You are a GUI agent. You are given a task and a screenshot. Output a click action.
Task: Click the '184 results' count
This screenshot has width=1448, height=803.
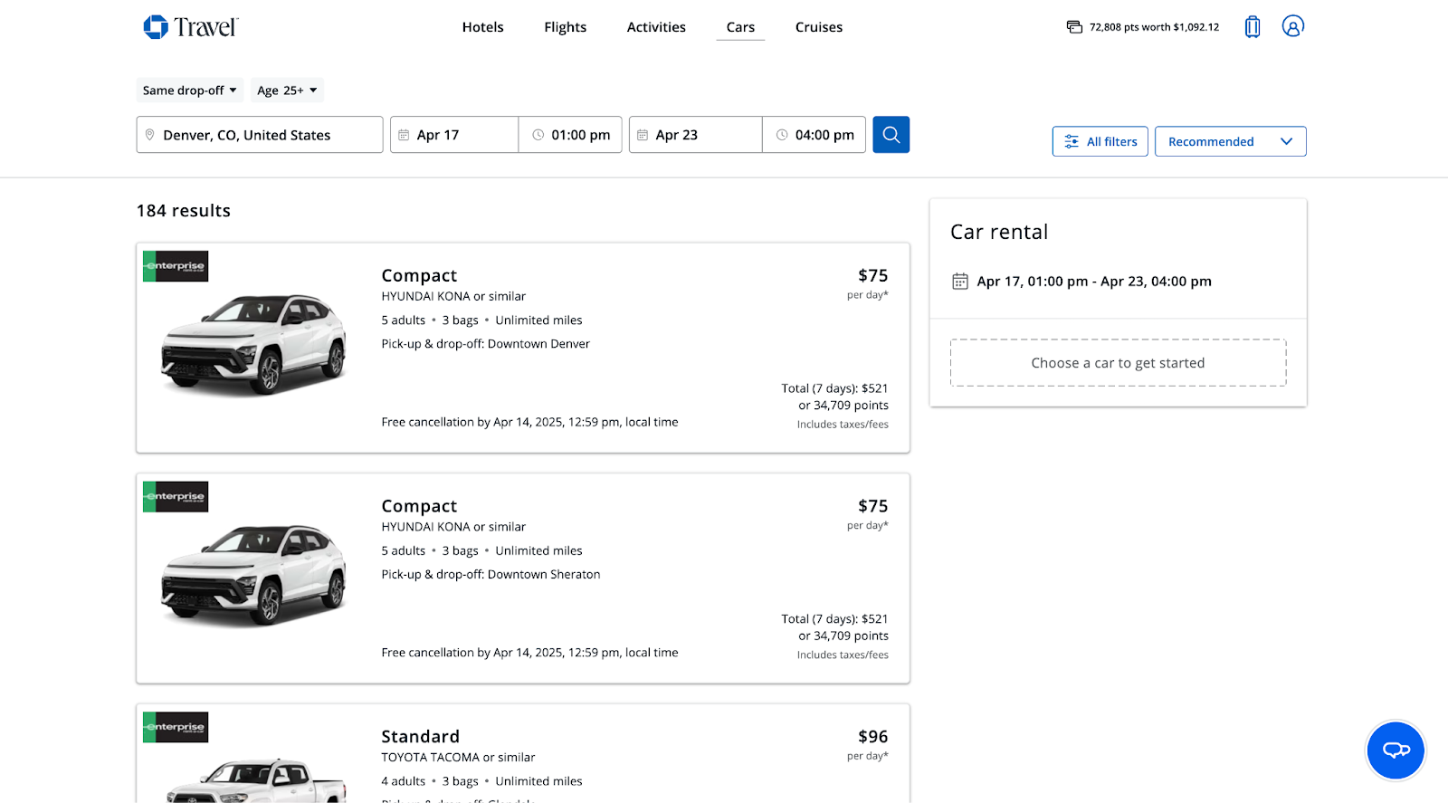(184, 211)
